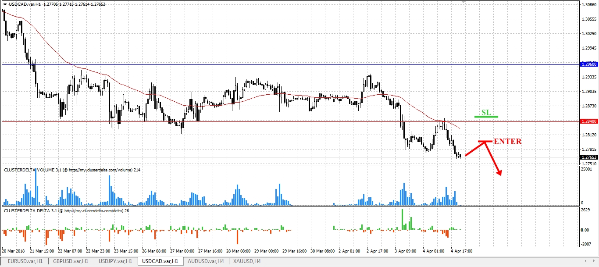Switch to AUDUSD.var,H4 chart tab
The image size is (599, 267).
[206, 261]
